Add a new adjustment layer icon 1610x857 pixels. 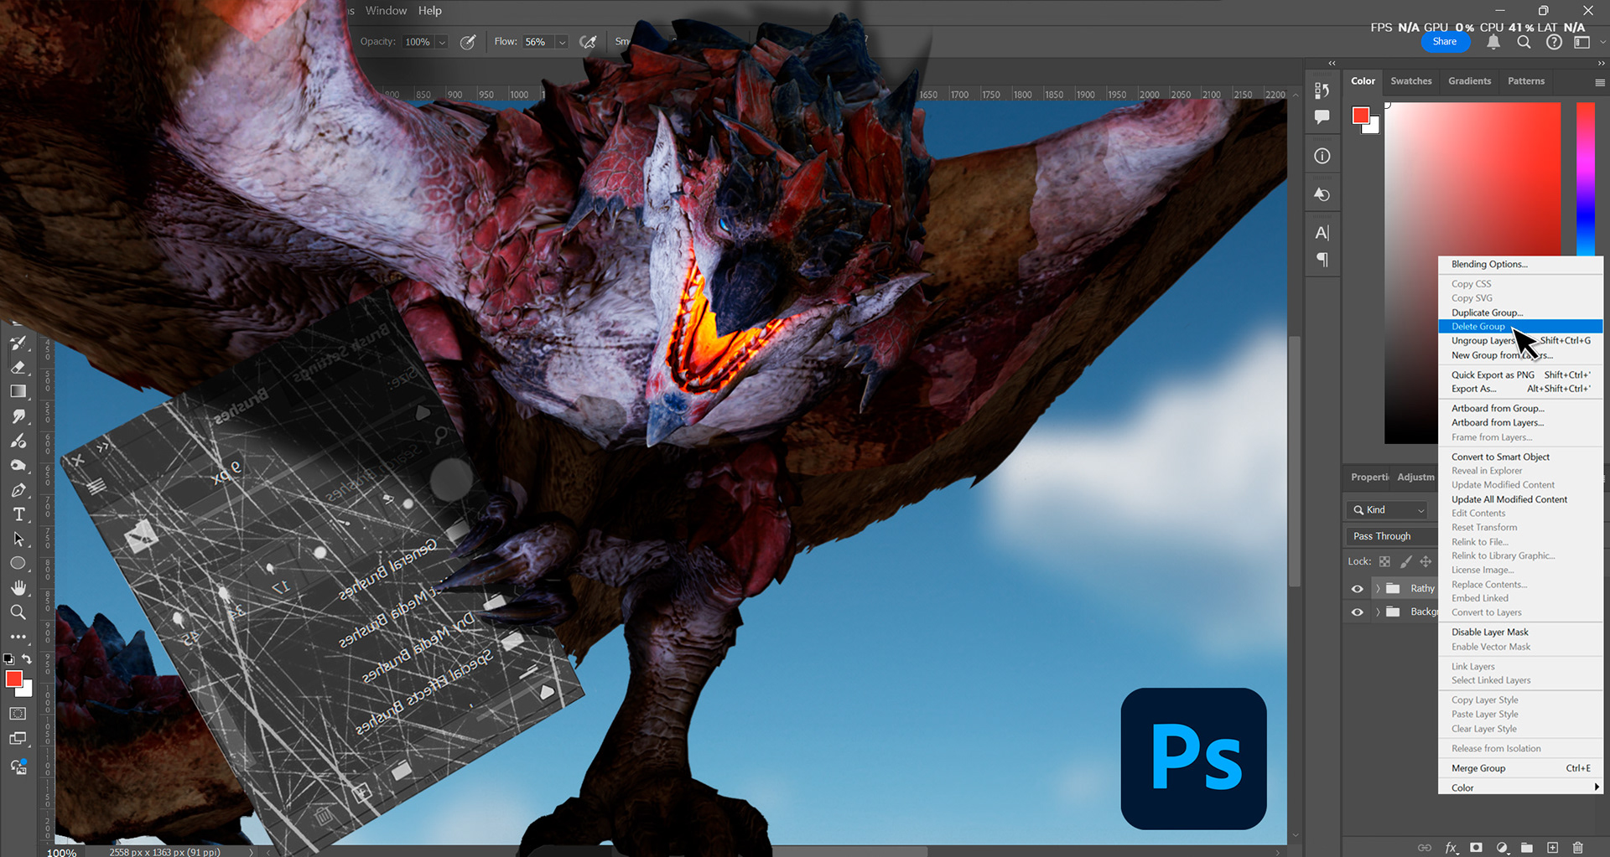(x=1502, y=848)
